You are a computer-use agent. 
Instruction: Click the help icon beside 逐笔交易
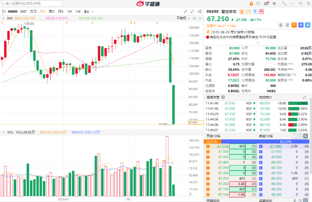point(224,97)
